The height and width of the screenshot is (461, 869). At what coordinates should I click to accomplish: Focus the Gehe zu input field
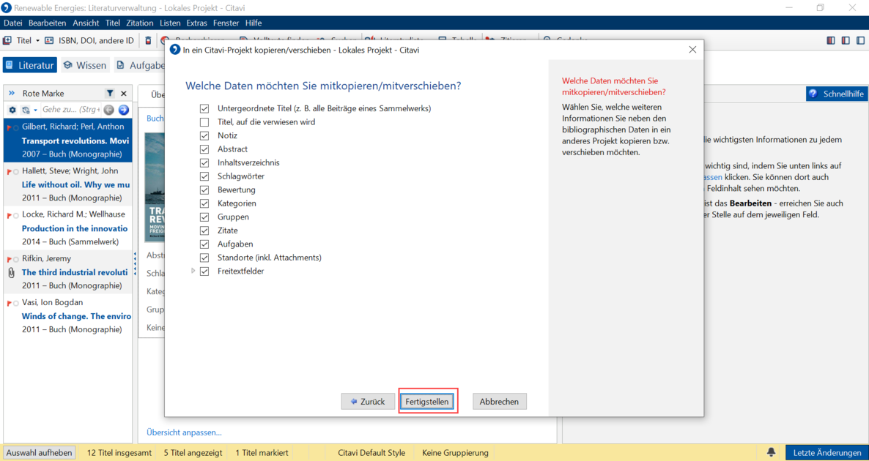[71, 110]
